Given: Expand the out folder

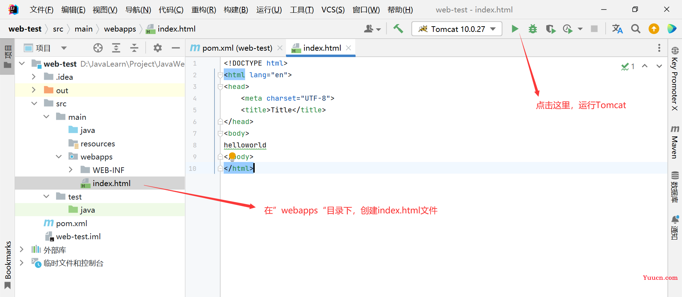Looking at the screenshot, I should coord(34,90).
